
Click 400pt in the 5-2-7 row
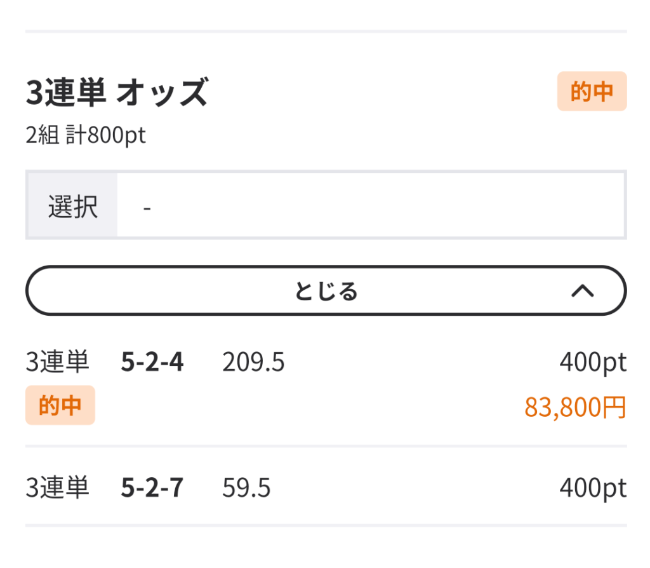[x=592, y=488]
